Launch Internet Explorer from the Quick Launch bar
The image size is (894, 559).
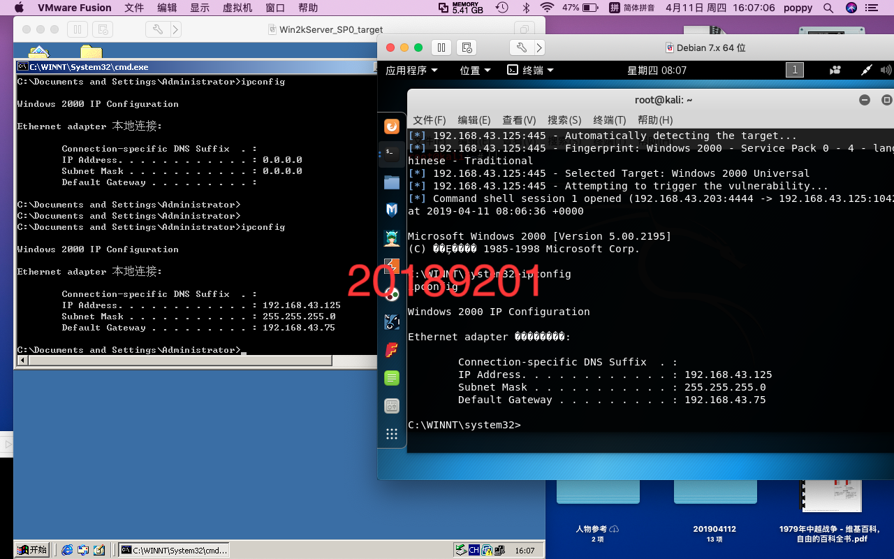pos(68,550)
